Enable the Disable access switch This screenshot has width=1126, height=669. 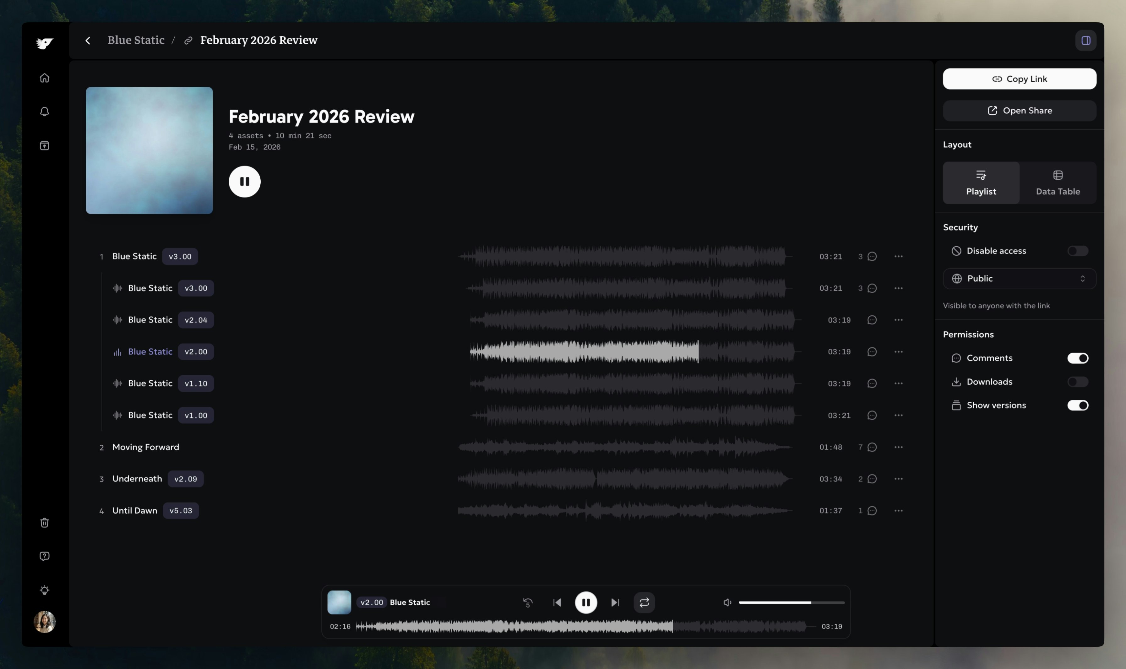tap(1077, 251)
